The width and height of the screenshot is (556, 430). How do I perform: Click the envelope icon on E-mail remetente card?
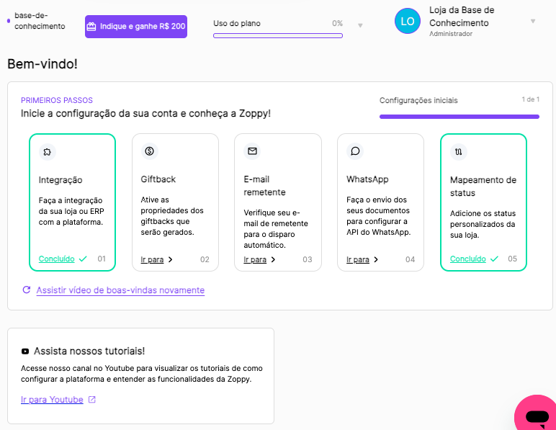tap(252, 151)
